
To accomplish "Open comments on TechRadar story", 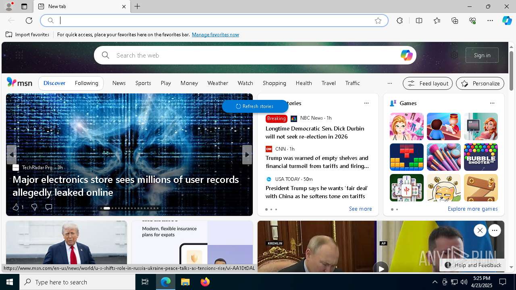I will pyautogui.click(x=49, y=207).
